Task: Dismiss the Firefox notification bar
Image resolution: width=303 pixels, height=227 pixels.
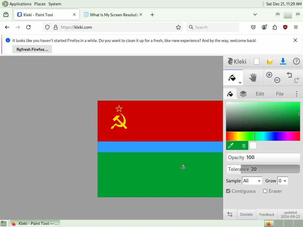Action: click(295, 40)
